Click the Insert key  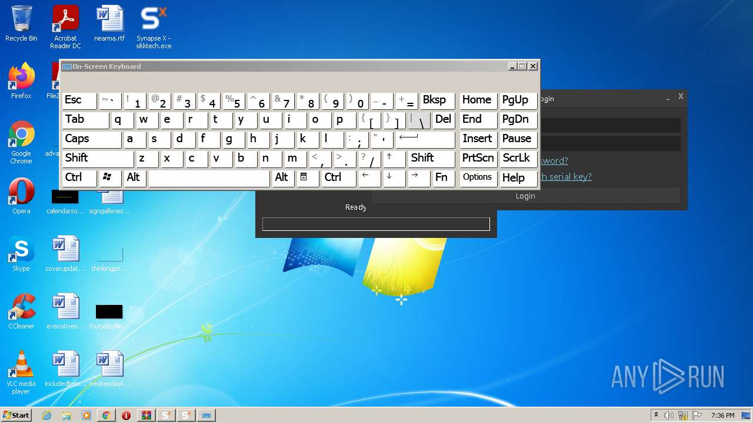coord(478,139)
